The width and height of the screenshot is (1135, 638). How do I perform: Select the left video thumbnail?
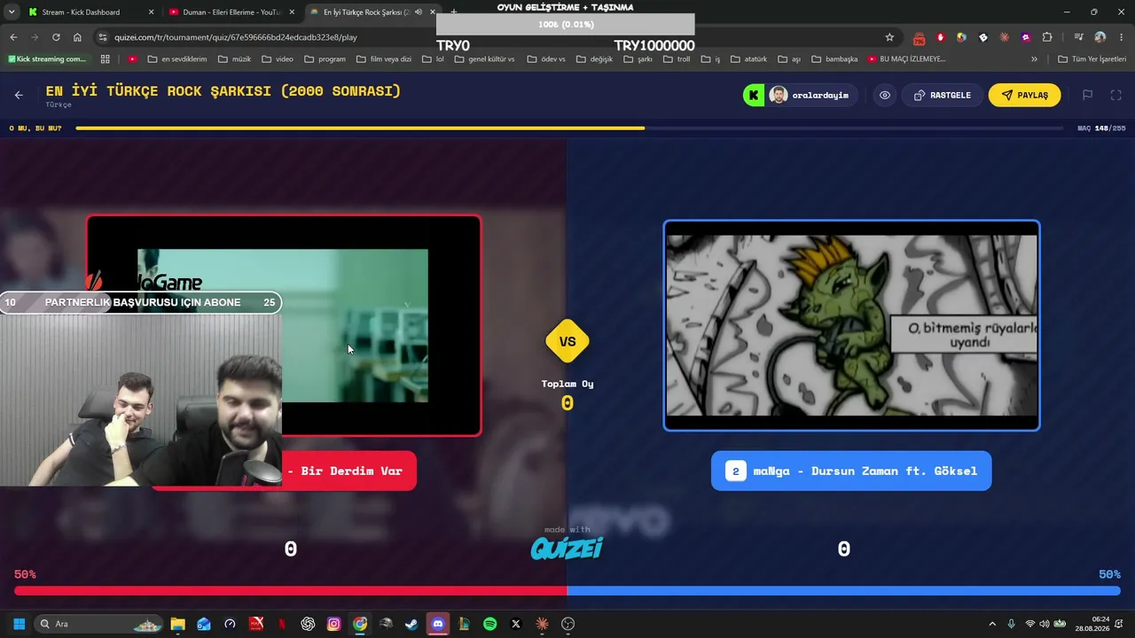click(x=284, y=325)
